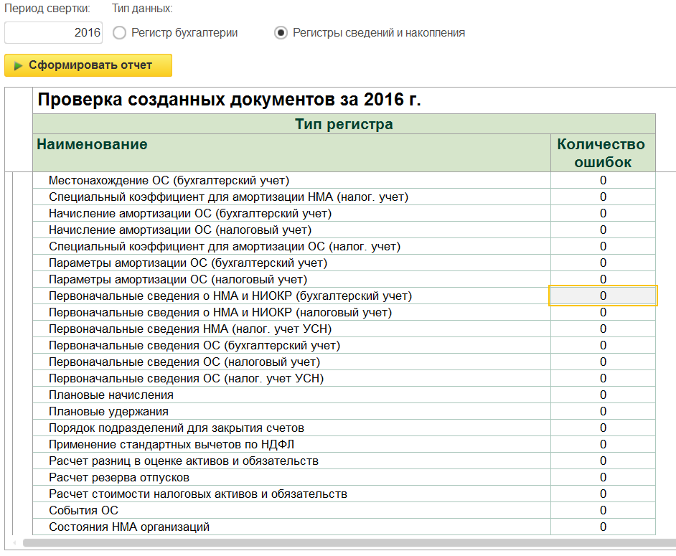Click the highlighted error count cell for НМА и НИОКР

pyautogui.click(x=603, y=296)
